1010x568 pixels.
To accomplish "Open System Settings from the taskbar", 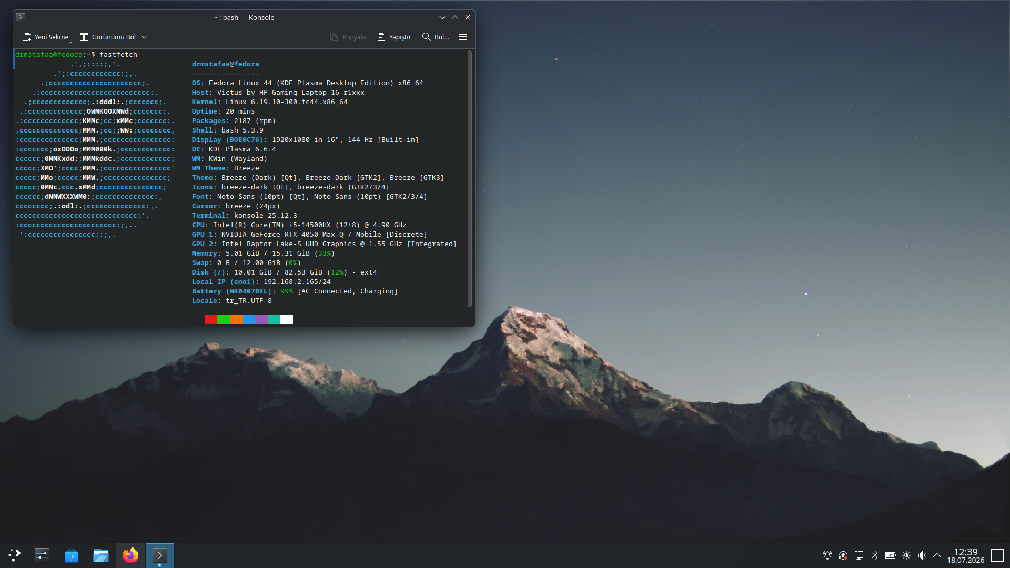I will 42,555.
